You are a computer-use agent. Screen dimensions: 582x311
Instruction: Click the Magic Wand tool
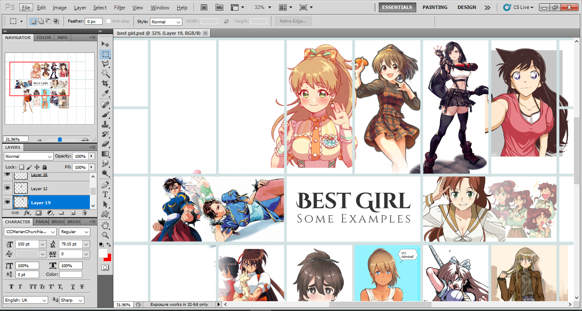tap(105, 73)
